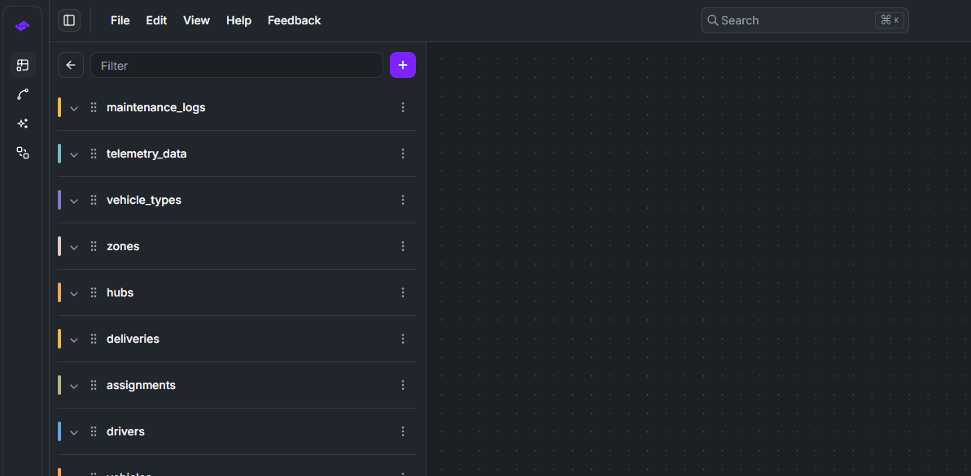Collapse the table list with the back arrow

[x=70, y=65]
